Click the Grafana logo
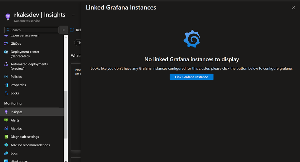The width and height of the screenshot is (300, 162). (192, 39)
